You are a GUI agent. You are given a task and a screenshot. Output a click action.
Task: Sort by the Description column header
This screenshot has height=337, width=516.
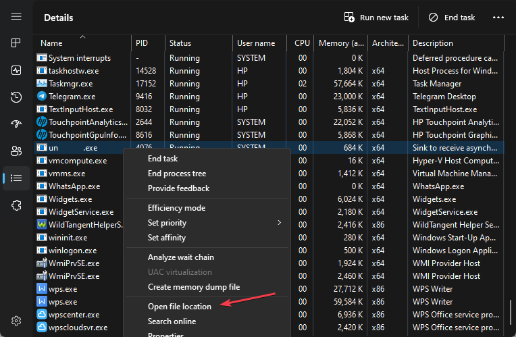tap(433, 43)
